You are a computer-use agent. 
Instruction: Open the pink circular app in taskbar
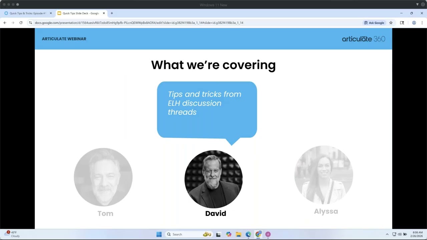268,234
